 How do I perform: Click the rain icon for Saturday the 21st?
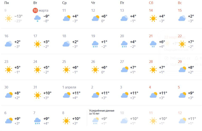tap(153, 44)
